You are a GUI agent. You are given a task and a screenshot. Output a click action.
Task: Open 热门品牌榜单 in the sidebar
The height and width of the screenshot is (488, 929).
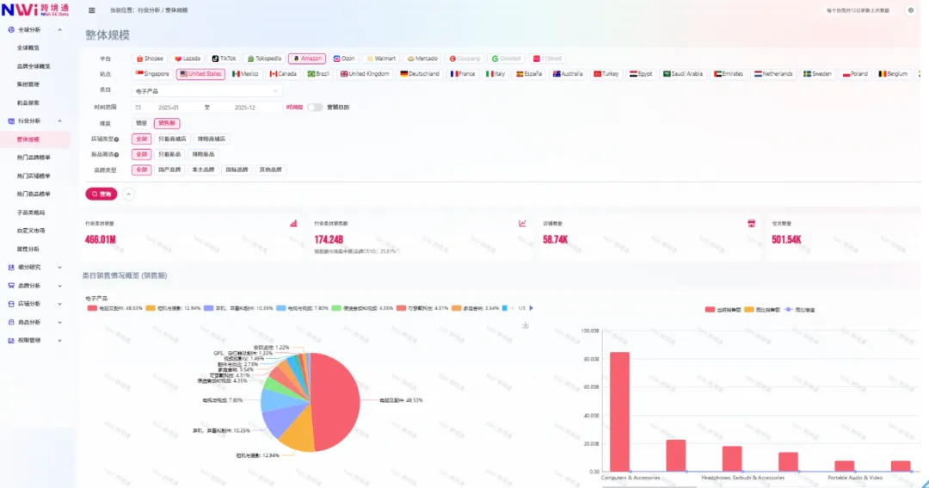tap(34, 158)
